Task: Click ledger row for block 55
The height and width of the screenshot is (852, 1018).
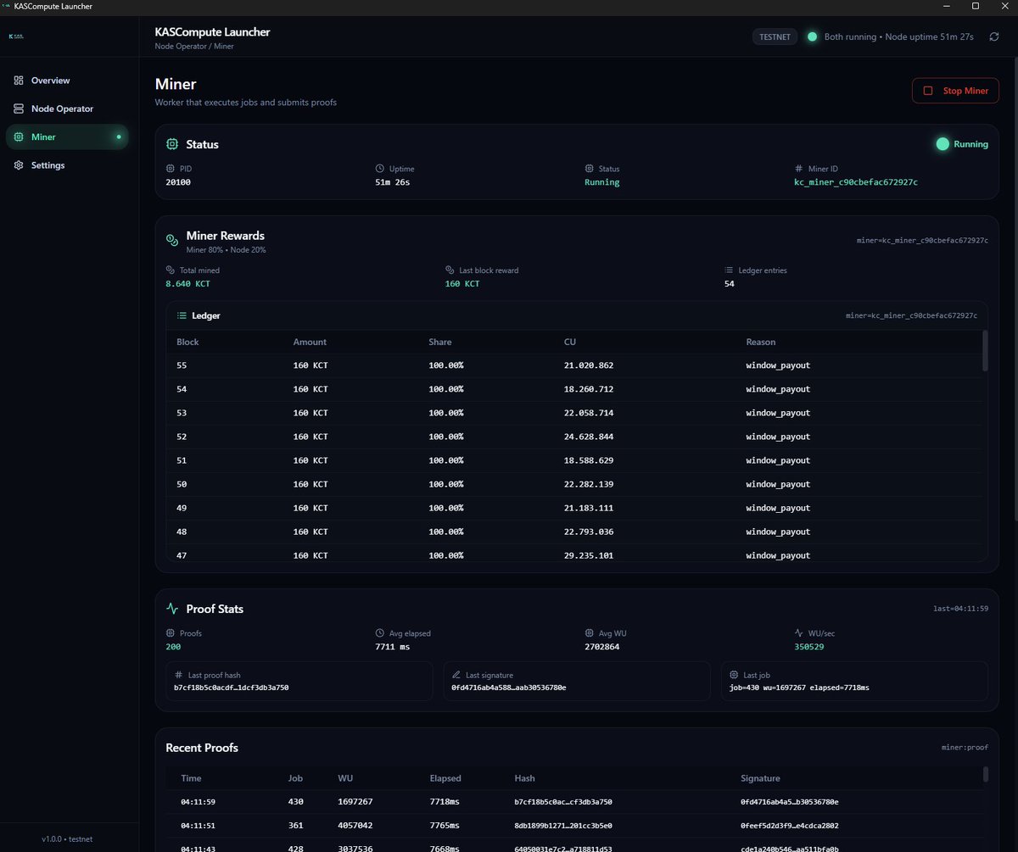Action: click(x=573, y=365)
